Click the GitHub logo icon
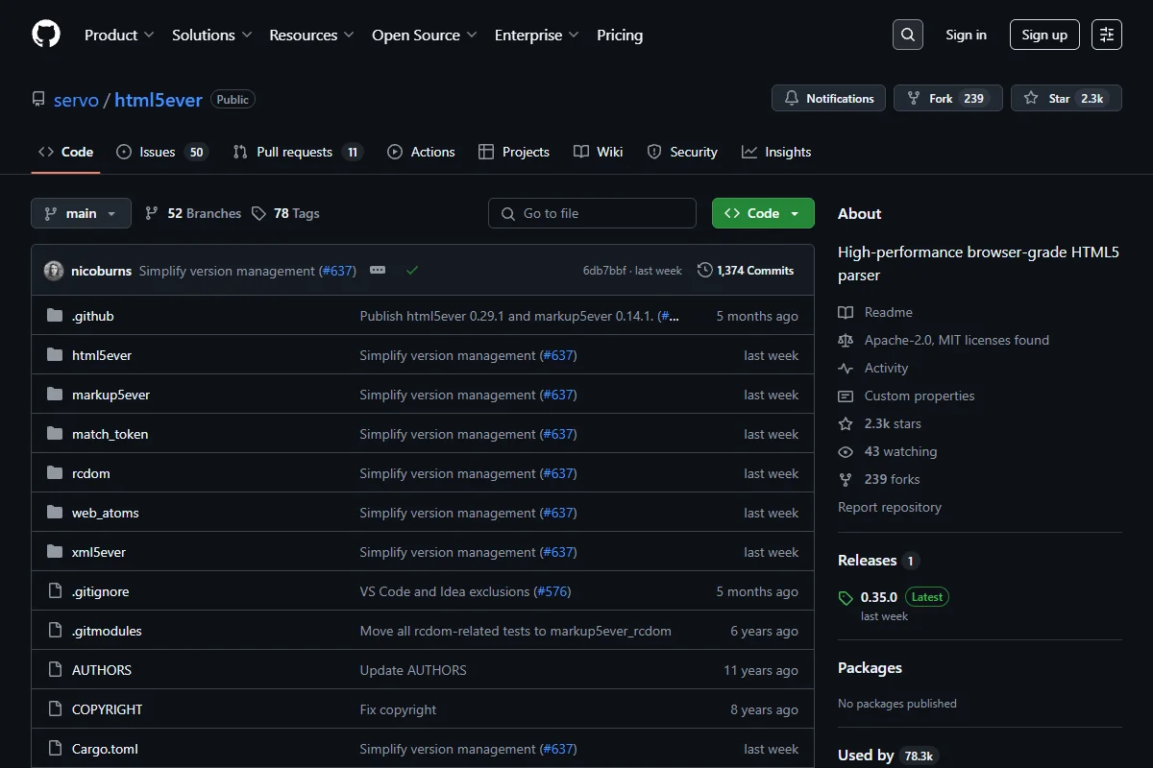This screenshot has width=1153, height=768. 46,35
